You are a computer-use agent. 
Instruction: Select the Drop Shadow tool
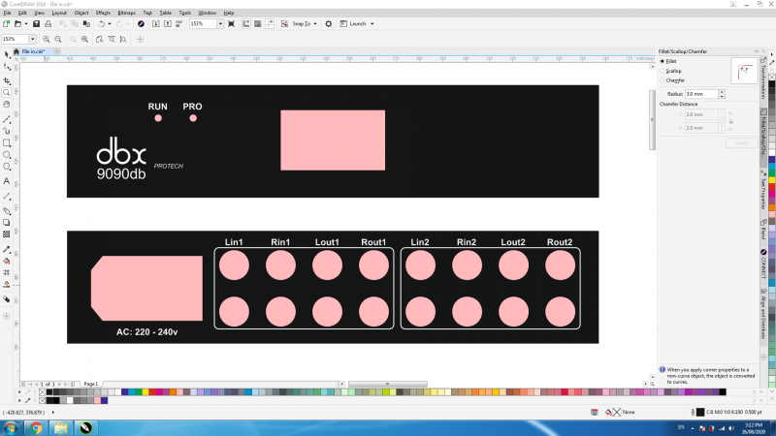(x=7, y=223)
